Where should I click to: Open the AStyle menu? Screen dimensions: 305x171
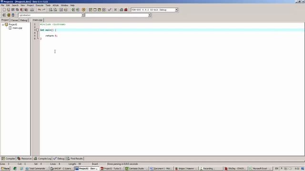[x=56, y=5]
